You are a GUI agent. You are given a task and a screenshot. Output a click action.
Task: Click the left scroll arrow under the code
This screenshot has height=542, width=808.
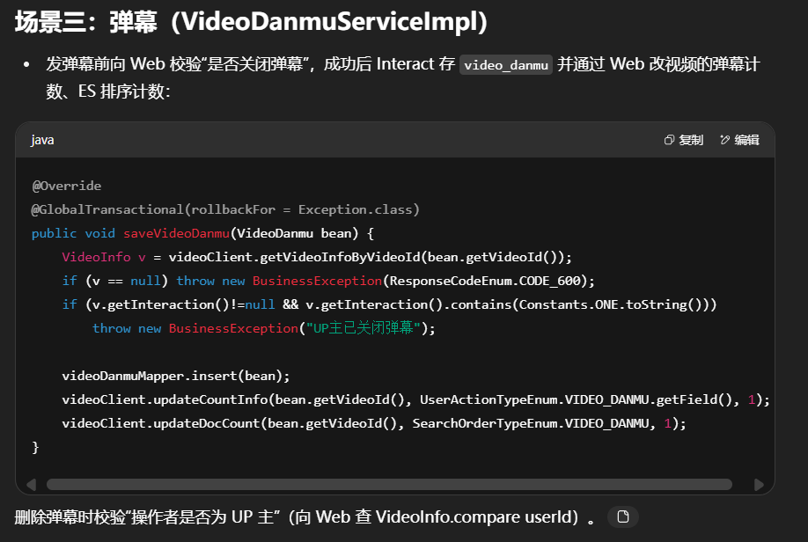(33, 484)
